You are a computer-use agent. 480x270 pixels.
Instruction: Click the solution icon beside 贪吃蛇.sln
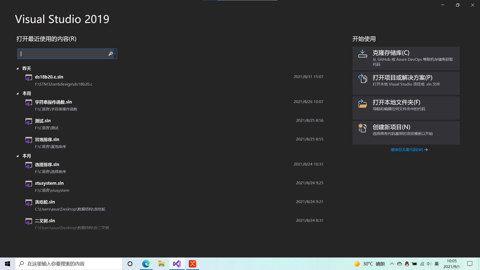pos(28,203)
